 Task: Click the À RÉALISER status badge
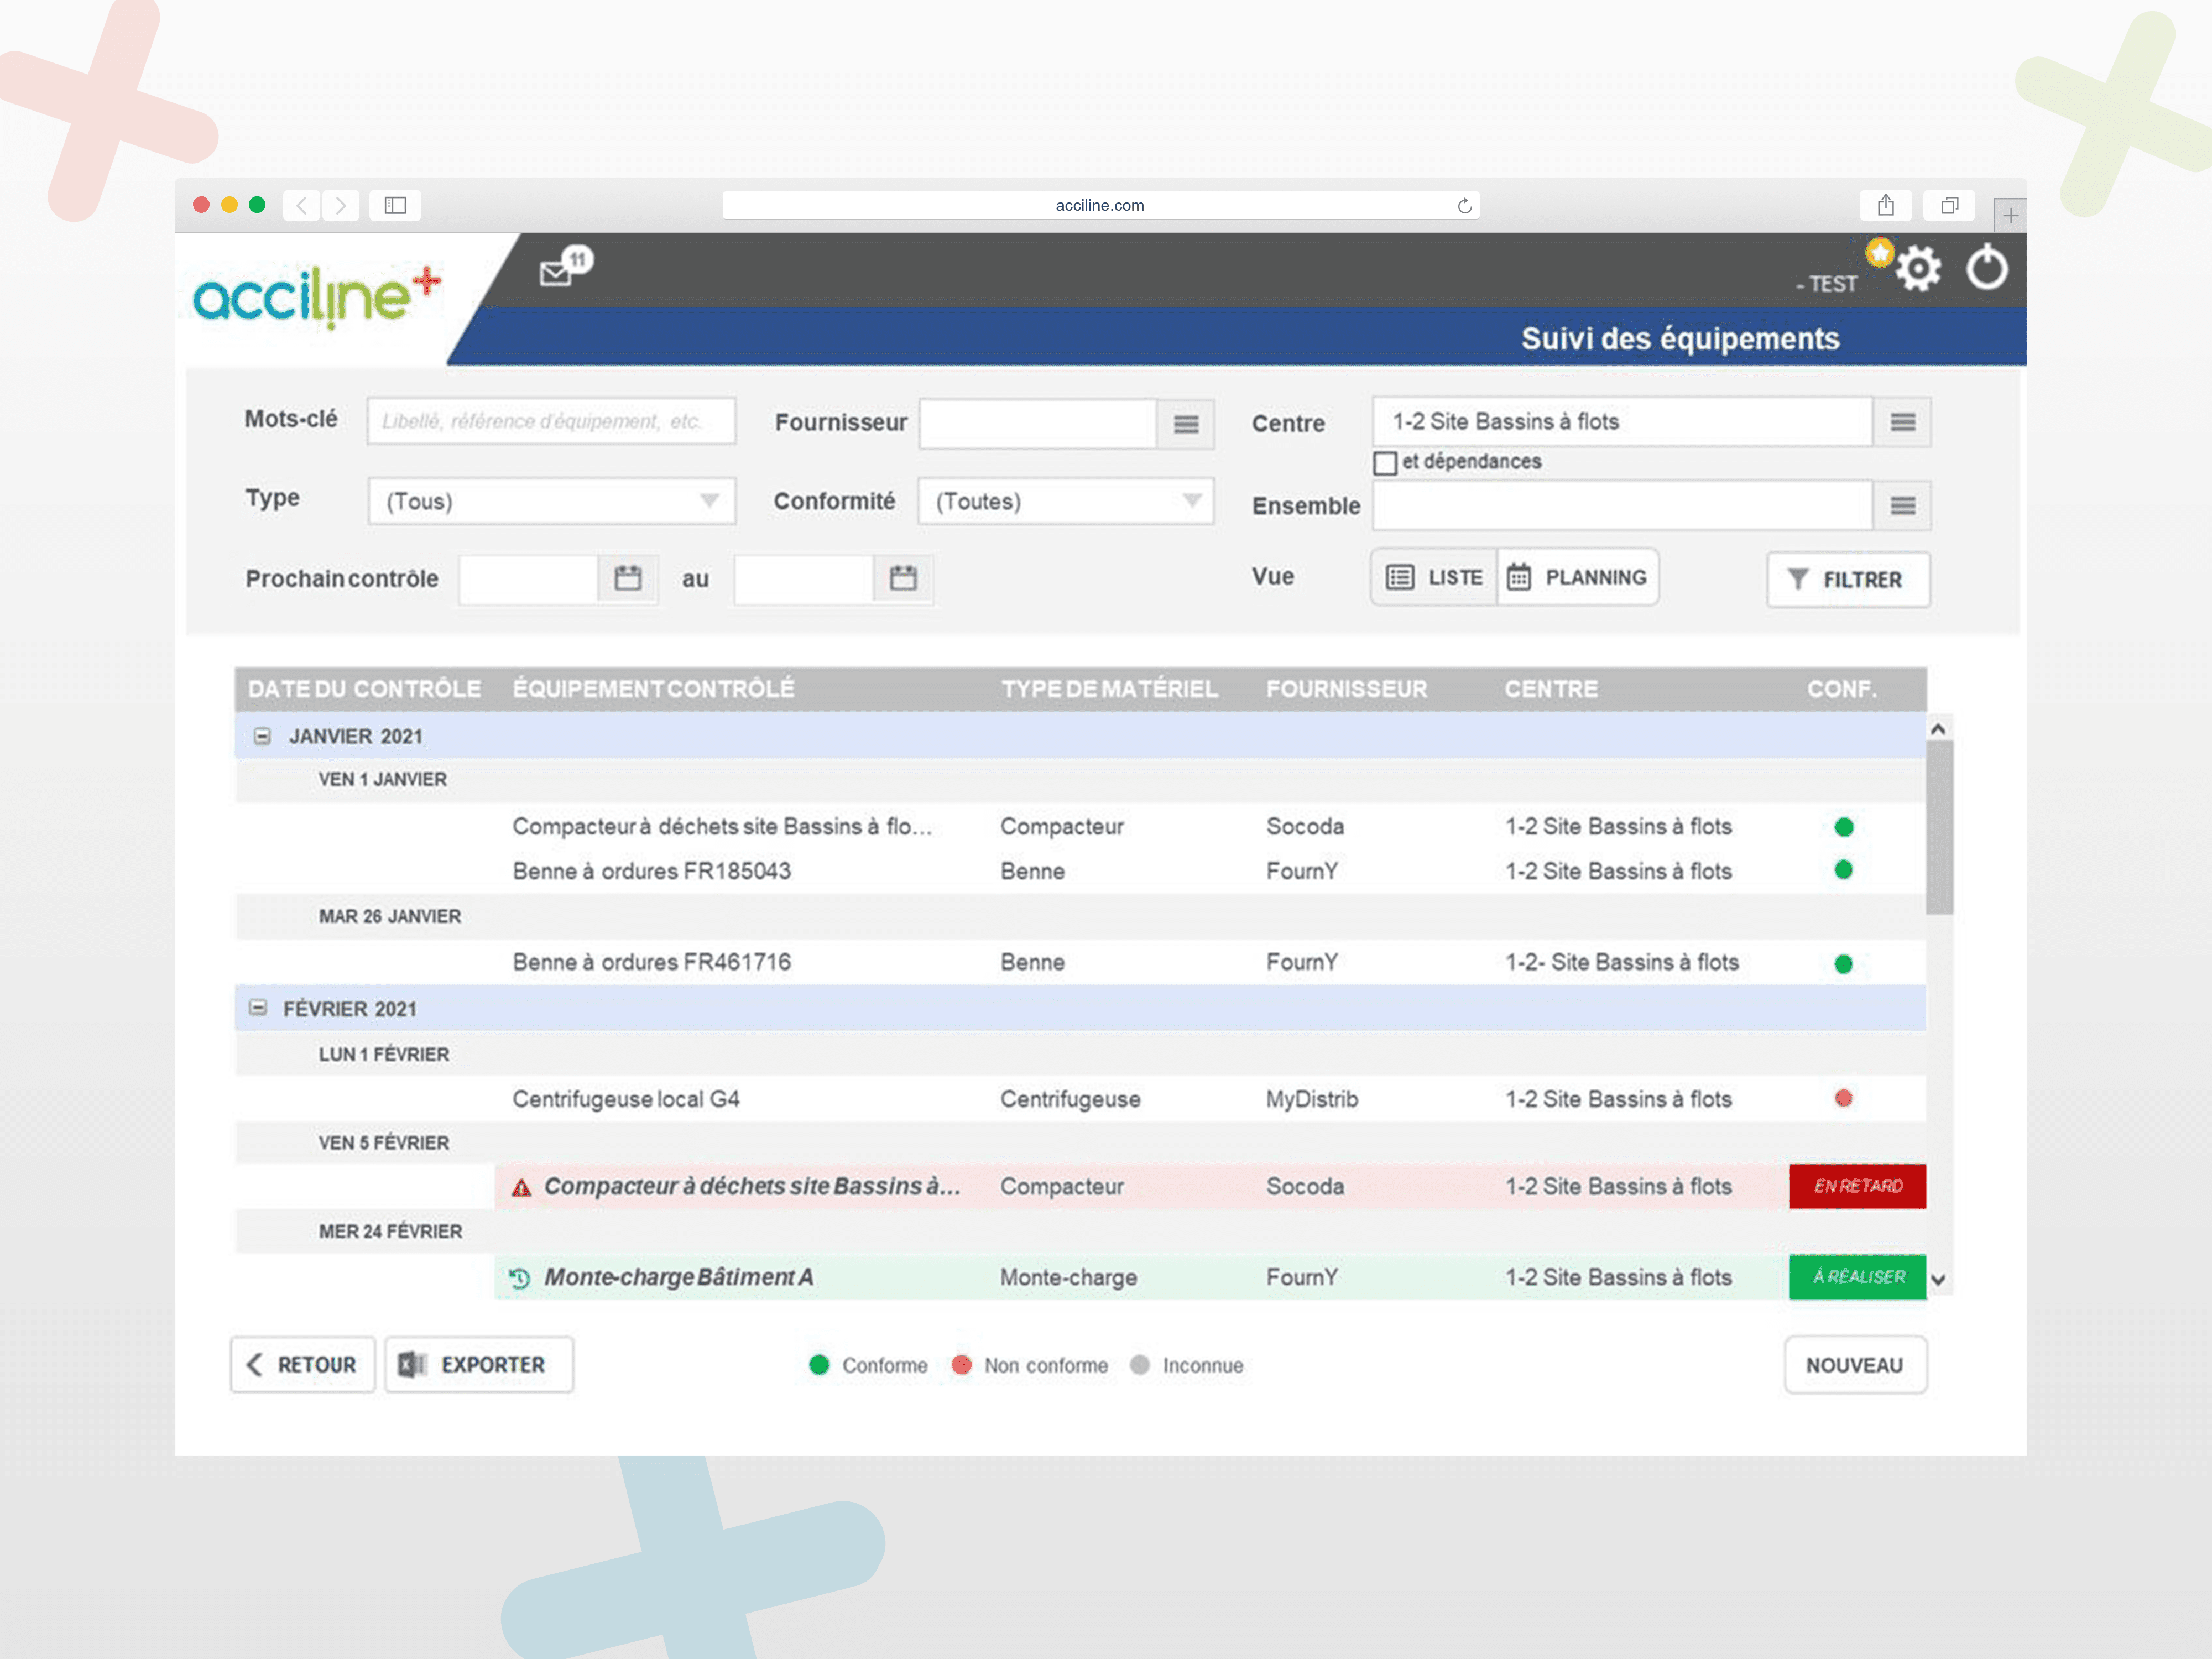(1857, 1277)
